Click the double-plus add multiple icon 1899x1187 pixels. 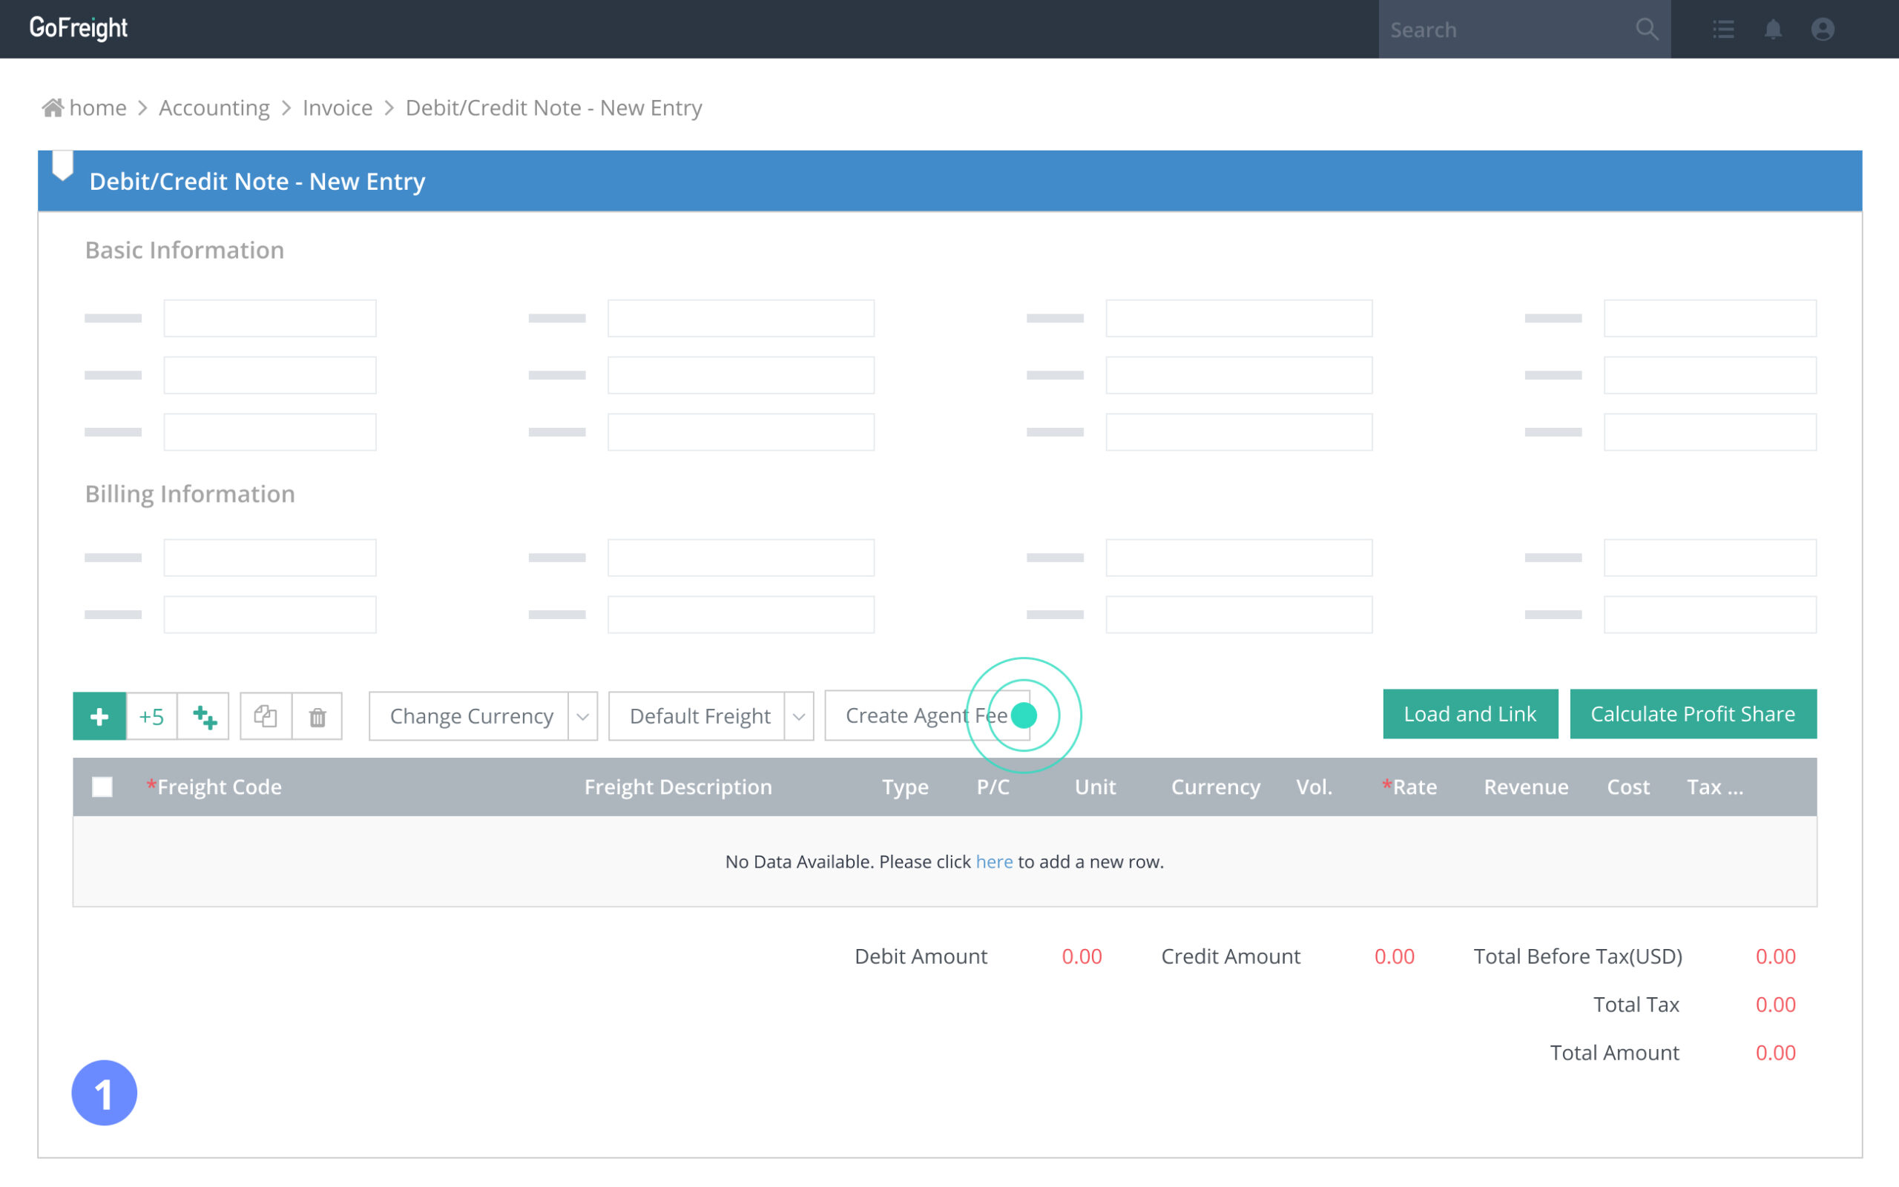point(203,716)
